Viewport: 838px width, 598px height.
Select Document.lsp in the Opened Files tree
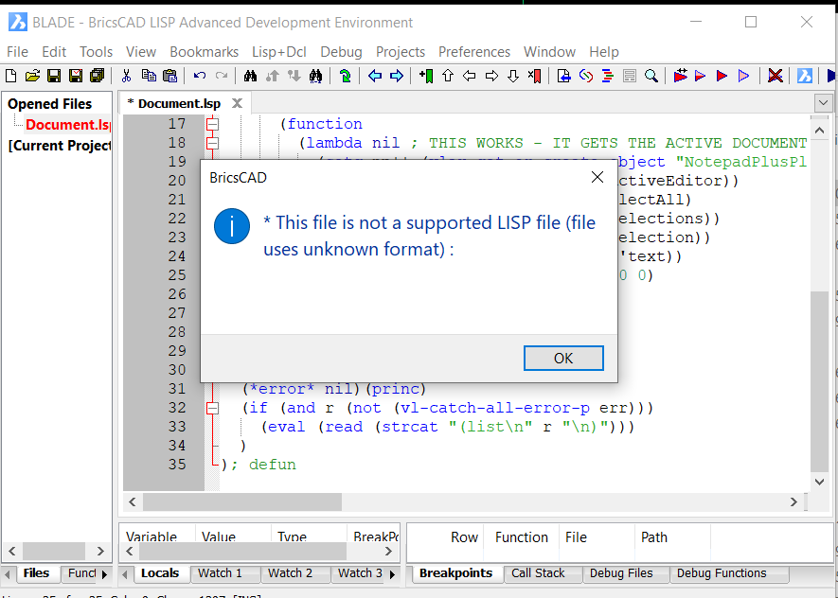pos(68,124)
